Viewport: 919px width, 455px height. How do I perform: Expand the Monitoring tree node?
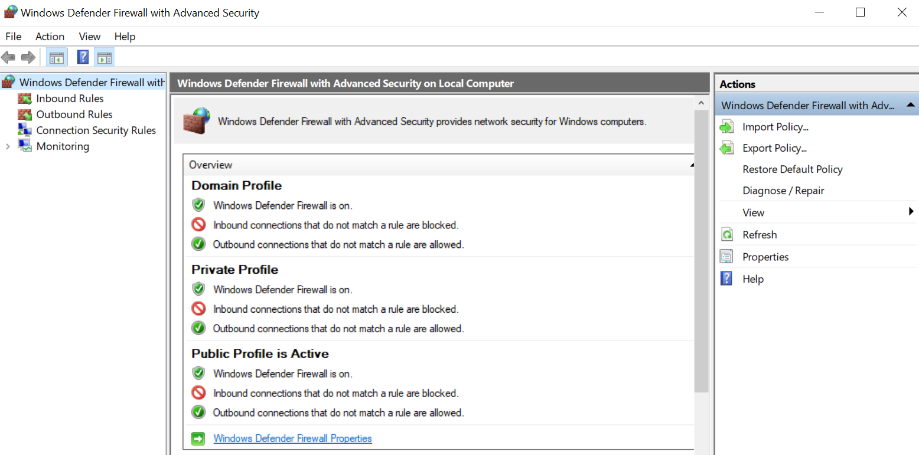8,146
